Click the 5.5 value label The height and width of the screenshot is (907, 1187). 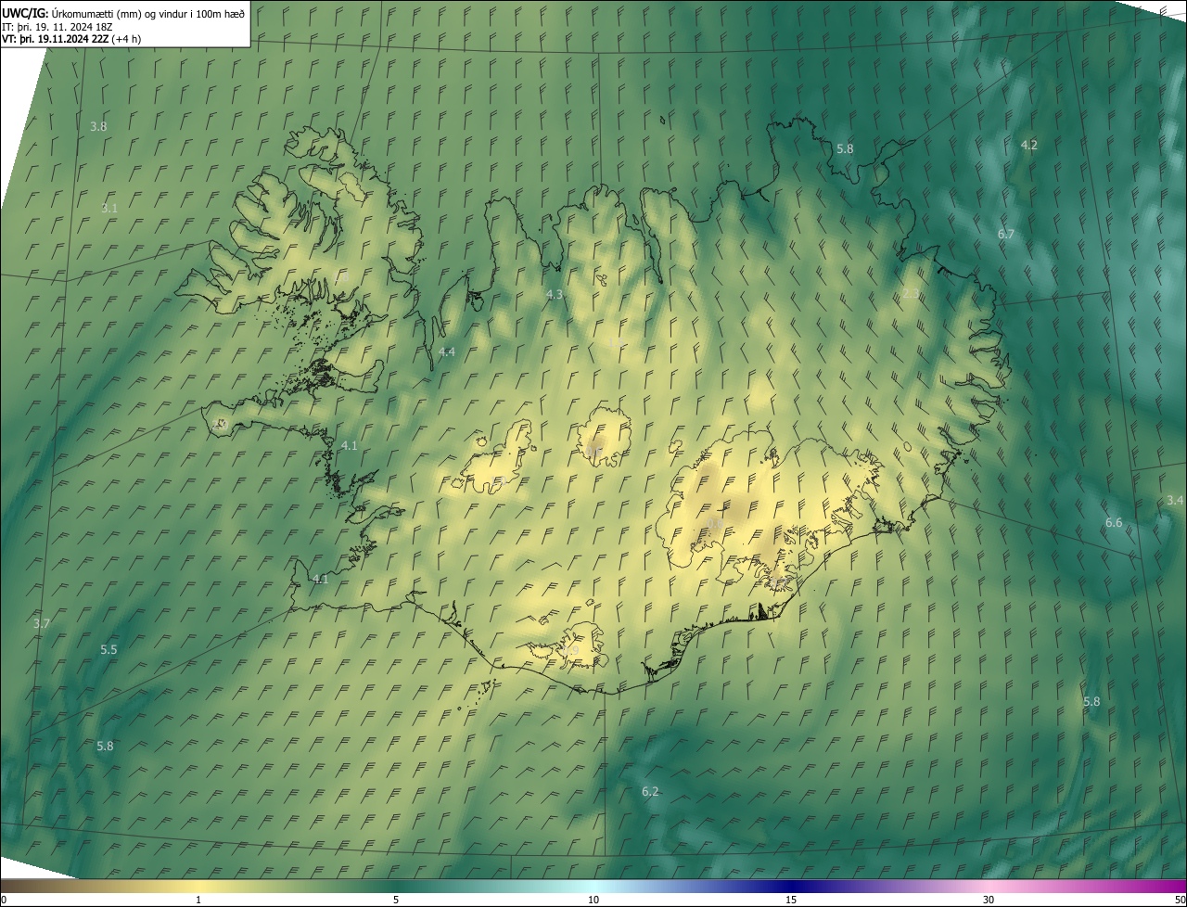click(108, 650)
